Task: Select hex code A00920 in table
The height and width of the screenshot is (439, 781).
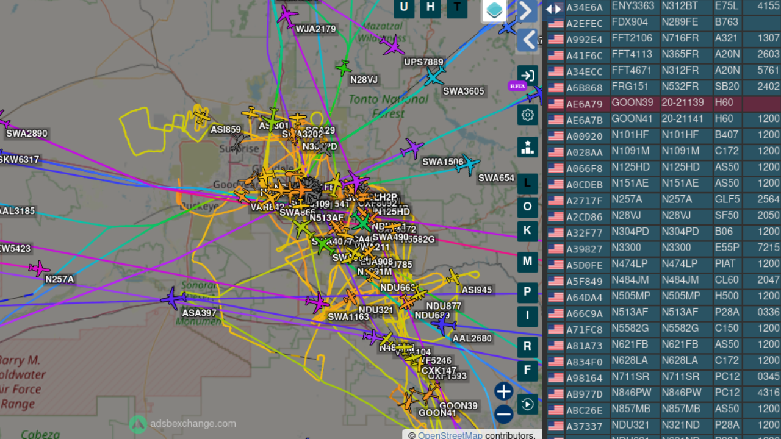Action: point(585,137)
